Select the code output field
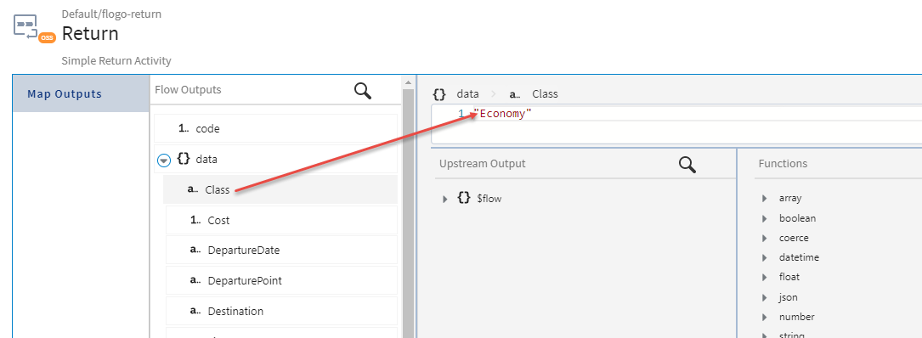Screen dimensions: 922x338 pyautogui.click(x=276, y=128)
